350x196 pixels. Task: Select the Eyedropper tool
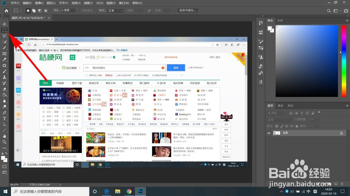[x=4, y=59]
